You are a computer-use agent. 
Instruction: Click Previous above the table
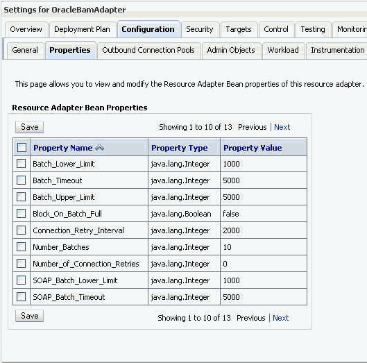point(253,127)
